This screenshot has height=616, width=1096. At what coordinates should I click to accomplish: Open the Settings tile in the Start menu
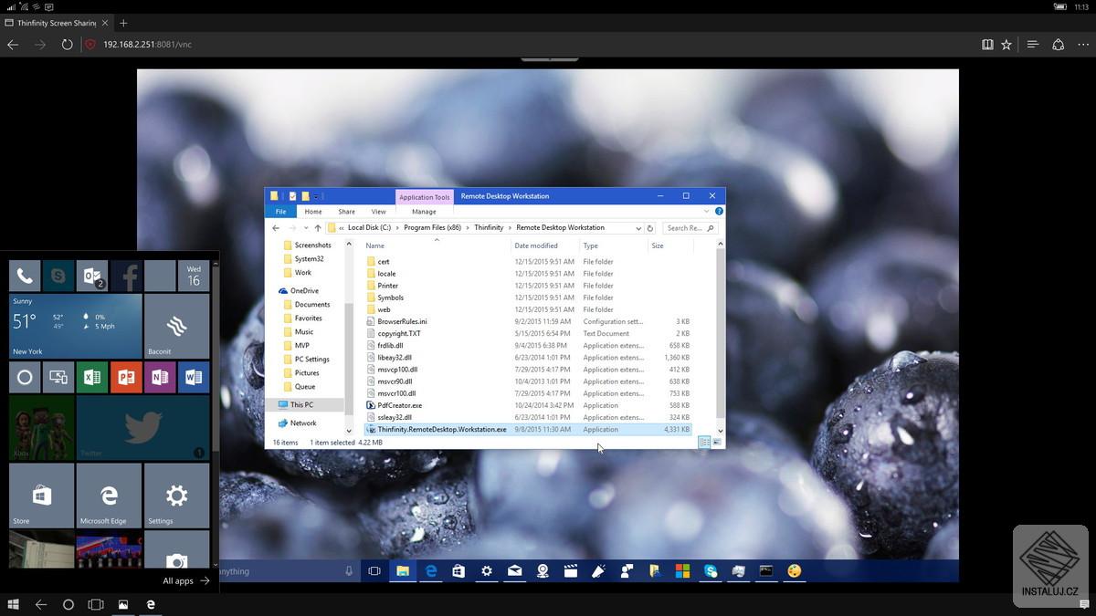pos(176,496)
